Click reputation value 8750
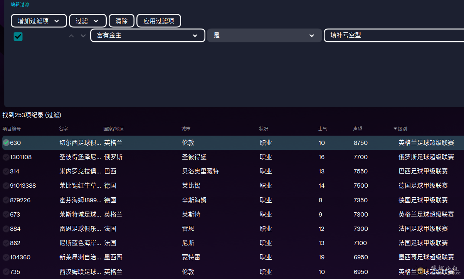The image size is (464, 279). [x=361, y=143]
